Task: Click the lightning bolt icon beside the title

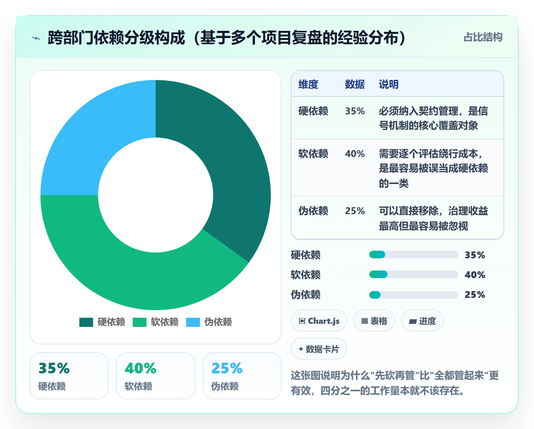Action: pyautogui.click(x=36, y=38)
